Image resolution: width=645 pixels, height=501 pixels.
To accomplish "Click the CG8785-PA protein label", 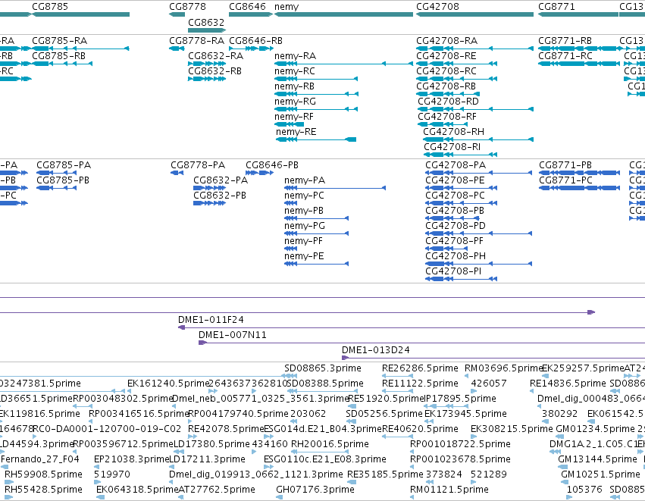I will point(64,165).
